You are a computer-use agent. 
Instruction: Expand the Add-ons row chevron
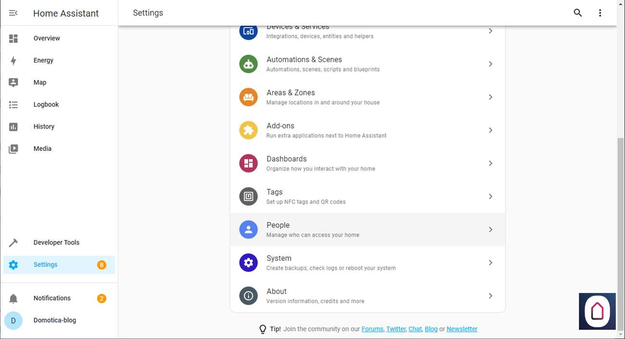(490, 130)
